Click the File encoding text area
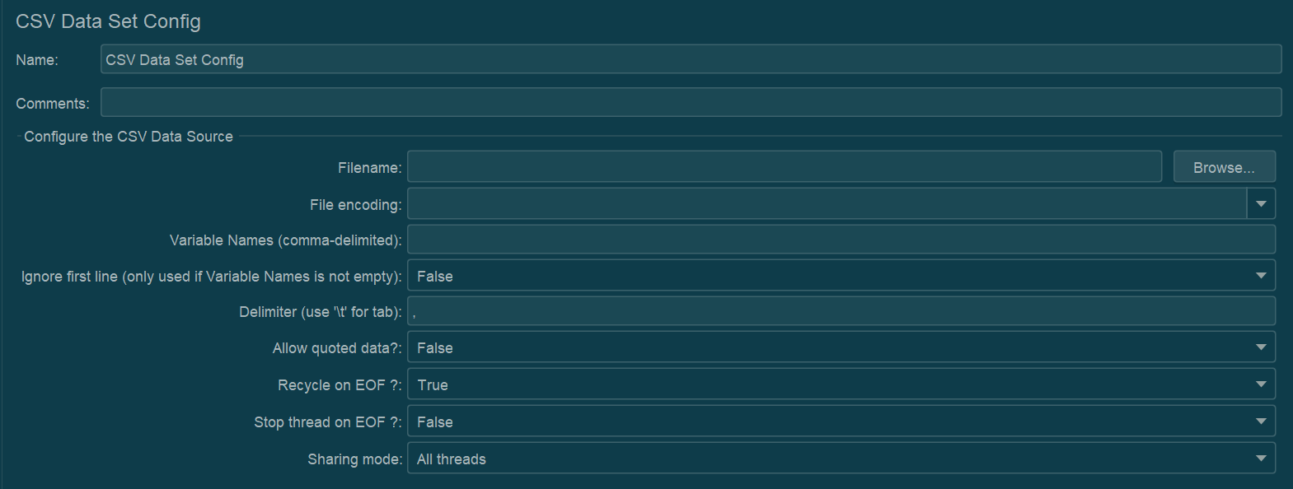The image size is (1293, 489). pyautogui.click(x=827, y=203)
